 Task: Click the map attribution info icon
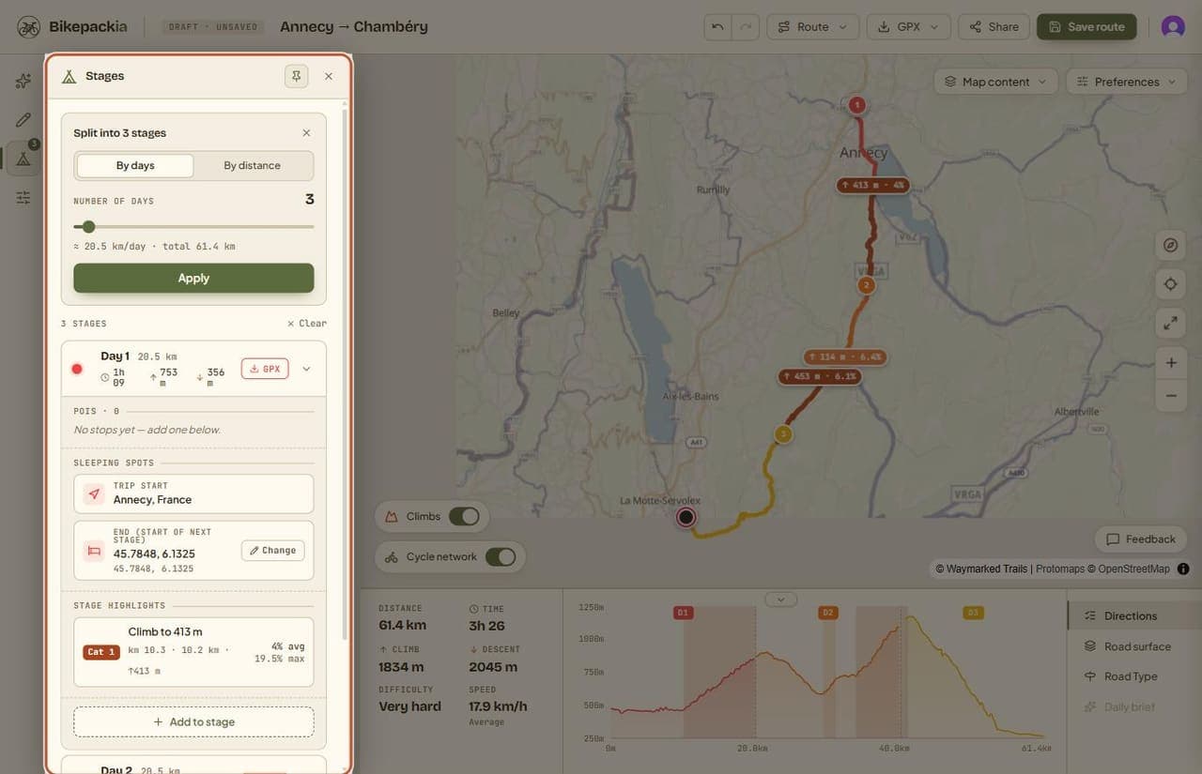pos(1183,569)
